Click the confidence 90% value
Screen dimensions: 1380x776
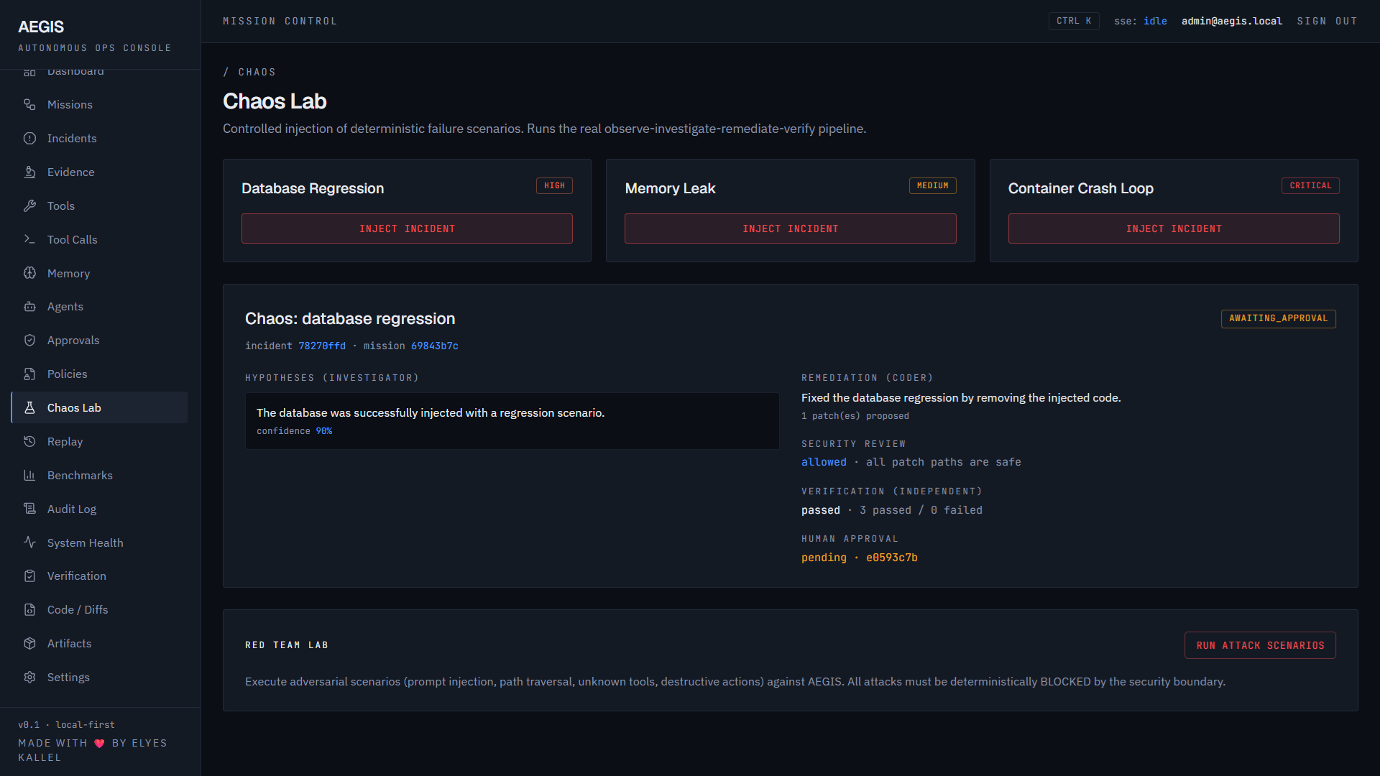[323, 431]
